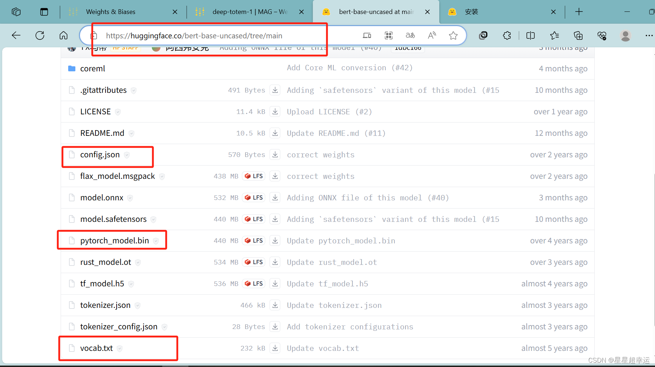This screenshot has height=367, width=655.
Task: Open commit 'Add tokenizer configurations'
Action: 350,327
